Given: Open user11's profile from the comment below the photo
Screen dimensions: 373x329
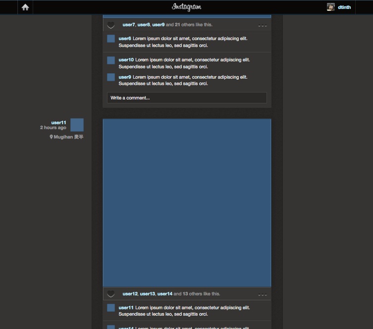Looking at the screenshot, I should click(x=126, y=308).
